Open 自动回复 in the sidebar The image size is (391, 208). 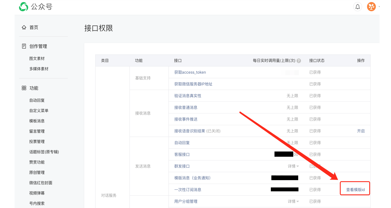coord(37,100)
